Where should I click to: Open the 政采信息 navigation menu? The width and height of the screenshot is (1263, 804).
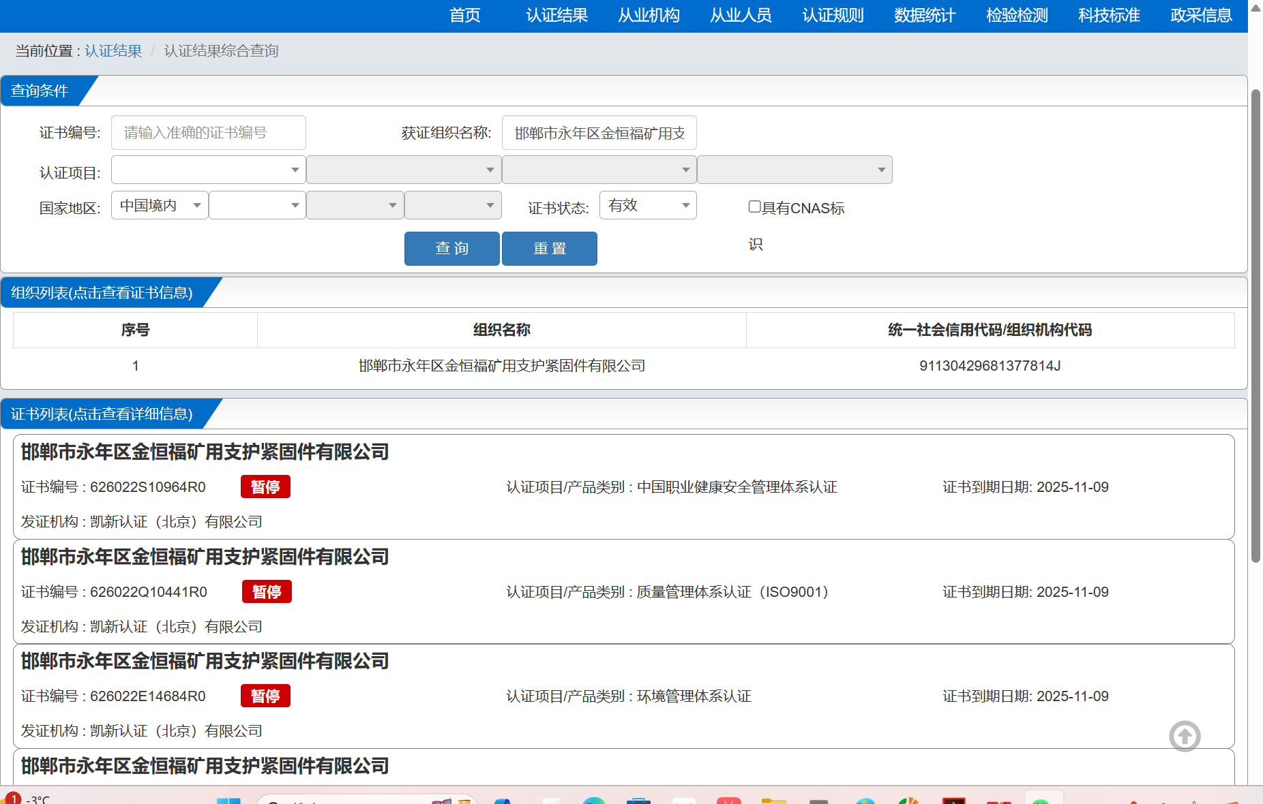coord(1202,15)
